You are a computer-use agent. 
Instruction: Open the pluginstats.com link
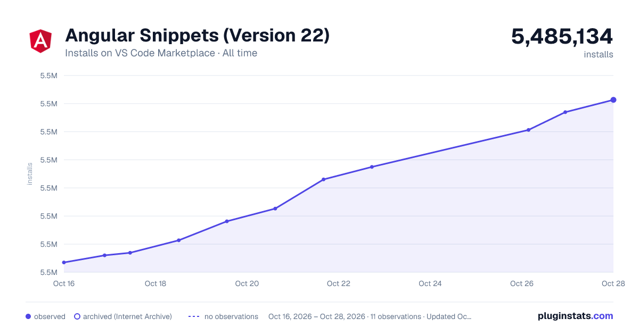[575, 316]
